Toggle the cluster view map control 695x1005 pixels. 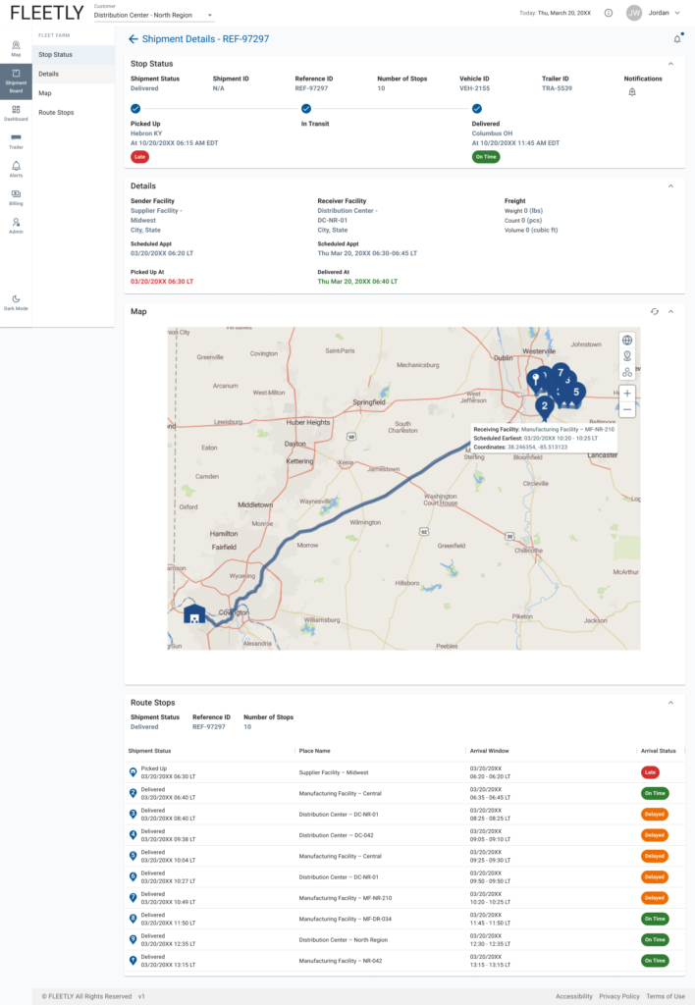tap(627, 371)
